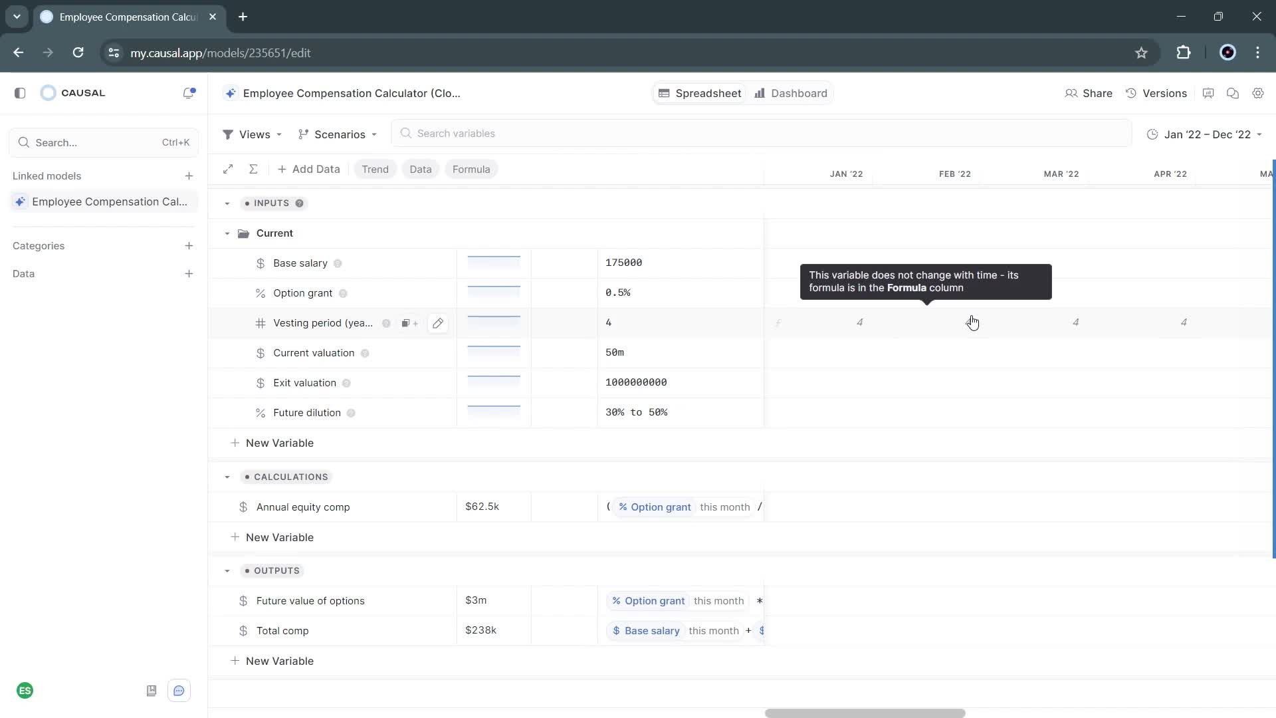The width and height of the screenshot is (1276, 718).
Task: Click the Data view icon
Action: tap(421, 170)
